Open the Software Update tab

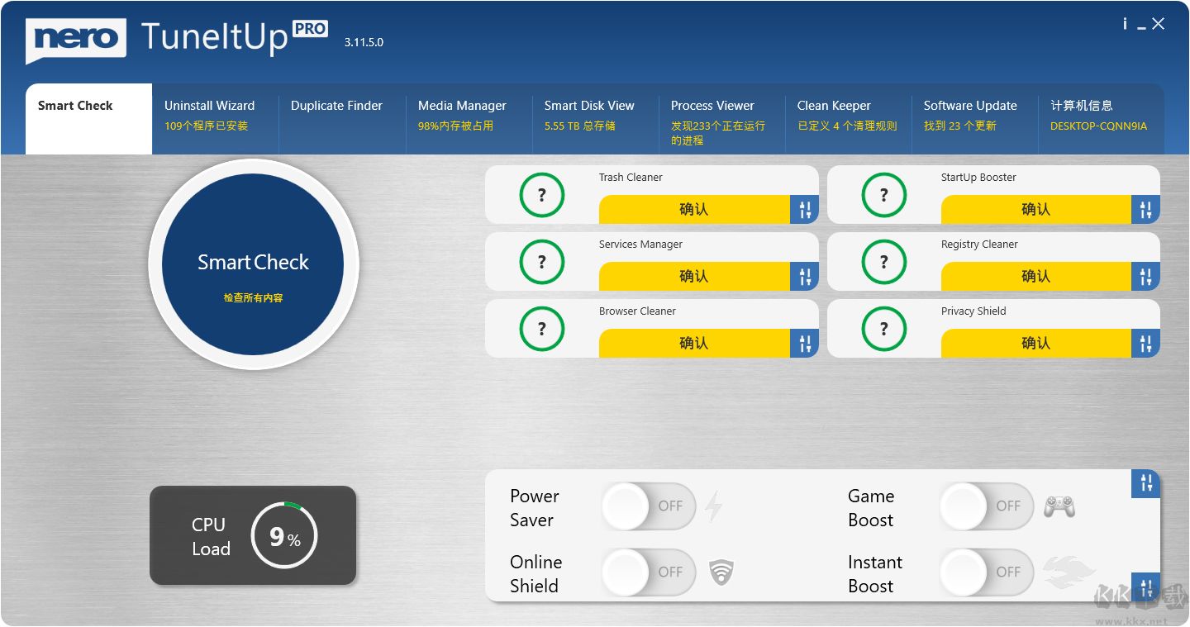click(x=975, y=119)
